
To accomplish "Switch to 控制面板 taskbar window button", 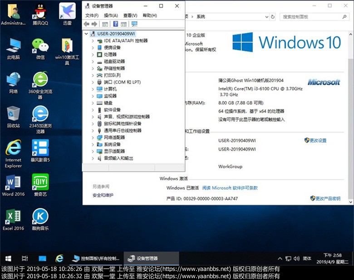I will click(96, 258).
